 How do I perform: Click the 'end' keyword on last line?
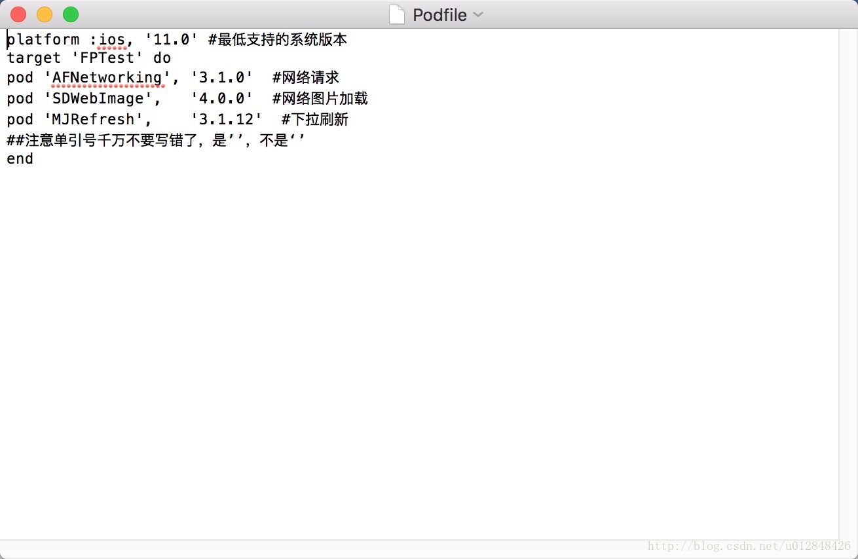click(20, 159)
